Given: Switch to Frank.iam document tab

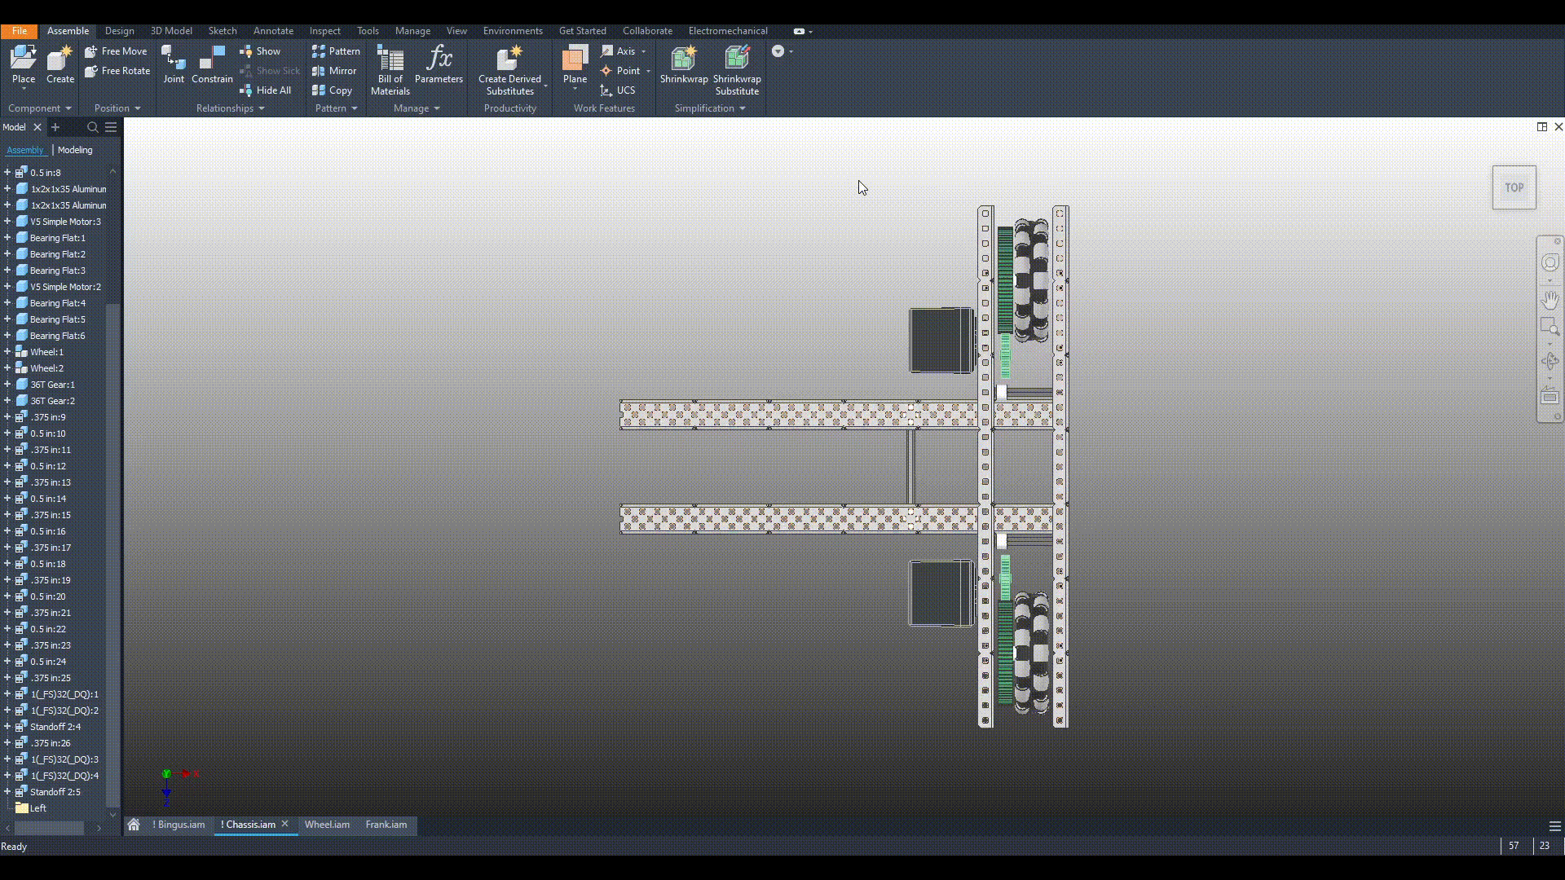Looking at the screenshot, I should [x=386, y=825].
